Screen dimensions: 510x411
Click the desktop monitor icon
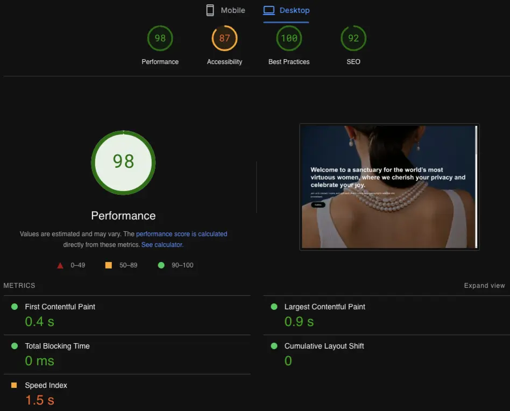[x=270, y=10]
